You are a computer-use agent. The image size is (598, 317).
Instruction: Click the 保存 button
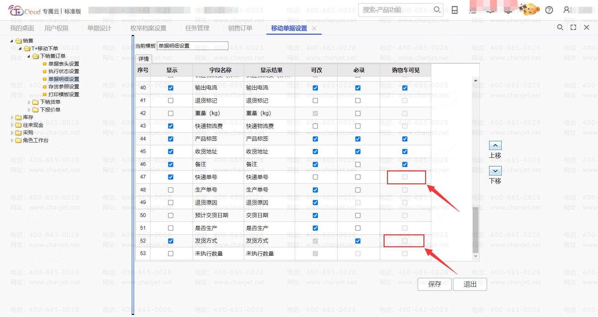point(434,284)
